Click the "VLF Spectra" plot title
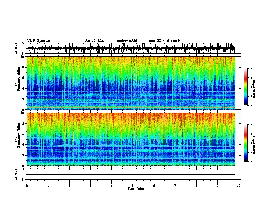Screen dimensions: 269x208 38,41
